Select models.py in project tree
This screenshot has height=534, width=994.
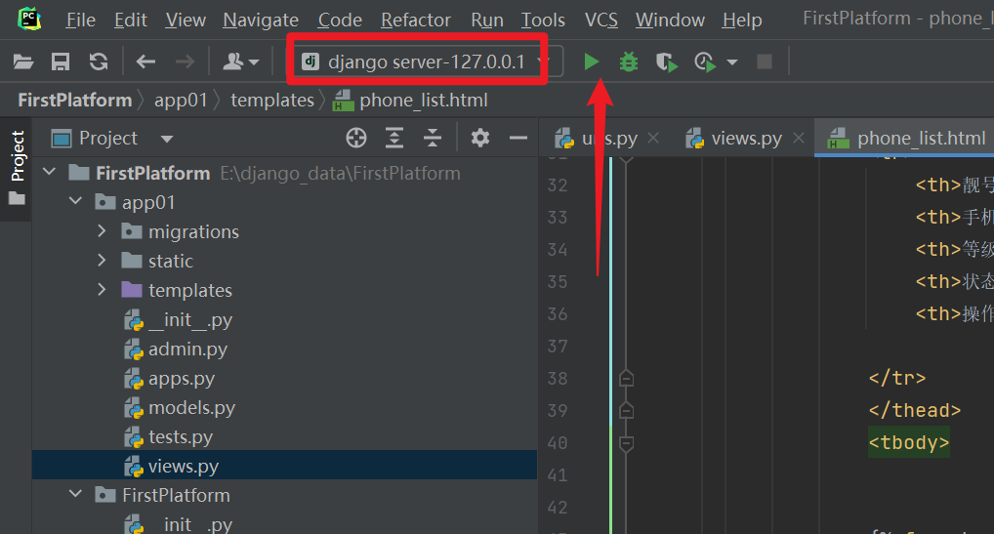(x=191, y=407)
